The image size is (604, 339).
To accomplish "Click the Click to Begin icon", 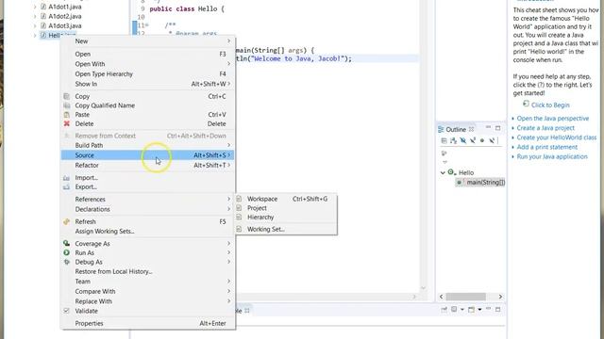I will 527,105.
